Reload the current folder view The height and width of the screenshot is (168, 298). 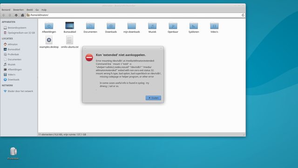(243, 15)
